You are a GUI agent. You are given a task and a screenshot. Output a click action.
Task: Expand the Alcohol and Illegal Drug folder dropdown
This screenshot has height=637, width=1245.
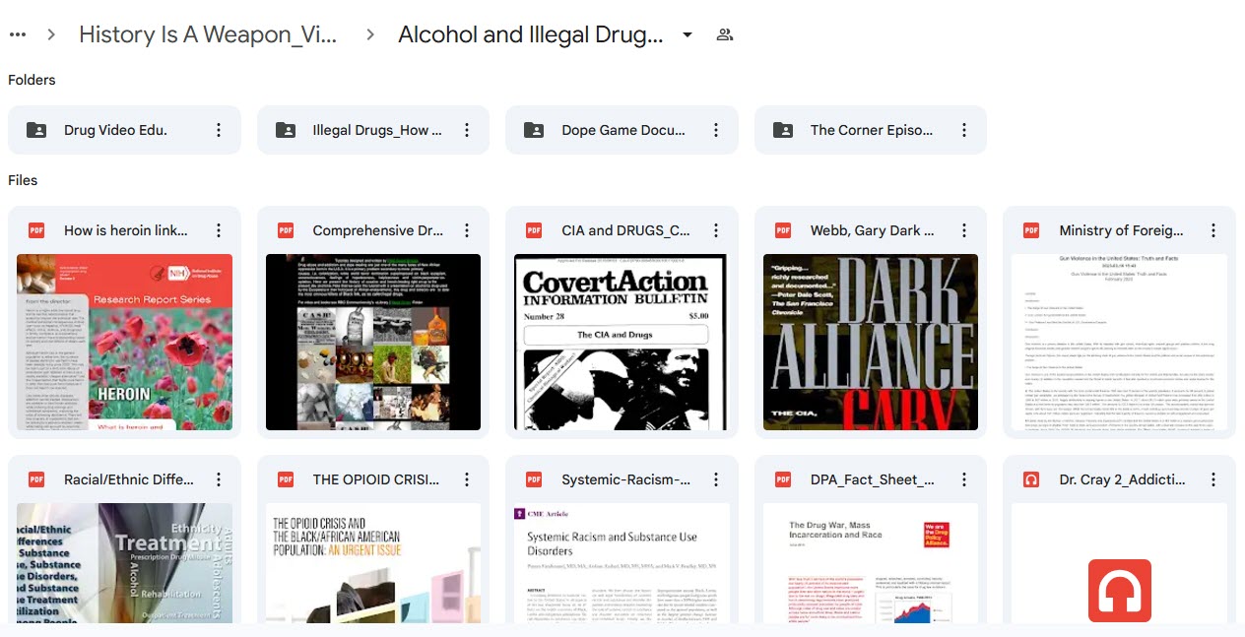(x=688, y=34)
